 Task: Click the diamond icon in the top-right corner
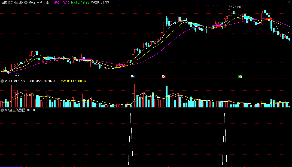290,2
